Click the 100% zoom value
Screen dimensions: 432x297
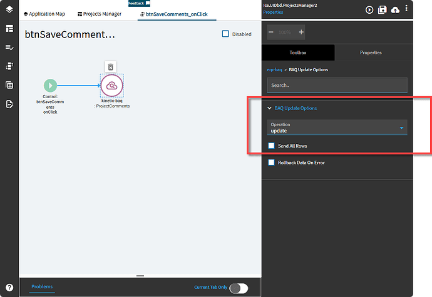[x=285, y=33]
